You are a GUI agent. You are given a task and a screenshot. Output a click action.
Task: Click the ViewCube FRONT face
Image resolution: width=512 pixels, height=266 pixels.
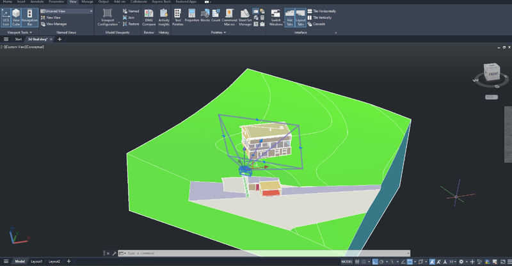click(493, 74)
